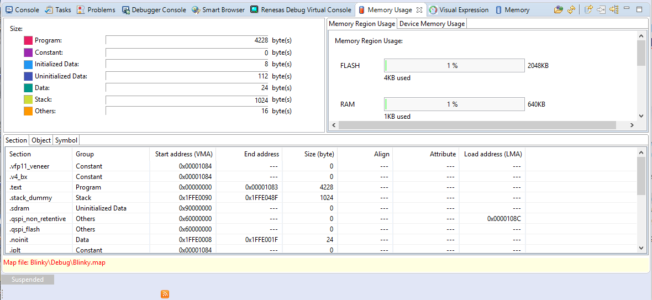Click the refresh memory usage icon

[571, 9]
